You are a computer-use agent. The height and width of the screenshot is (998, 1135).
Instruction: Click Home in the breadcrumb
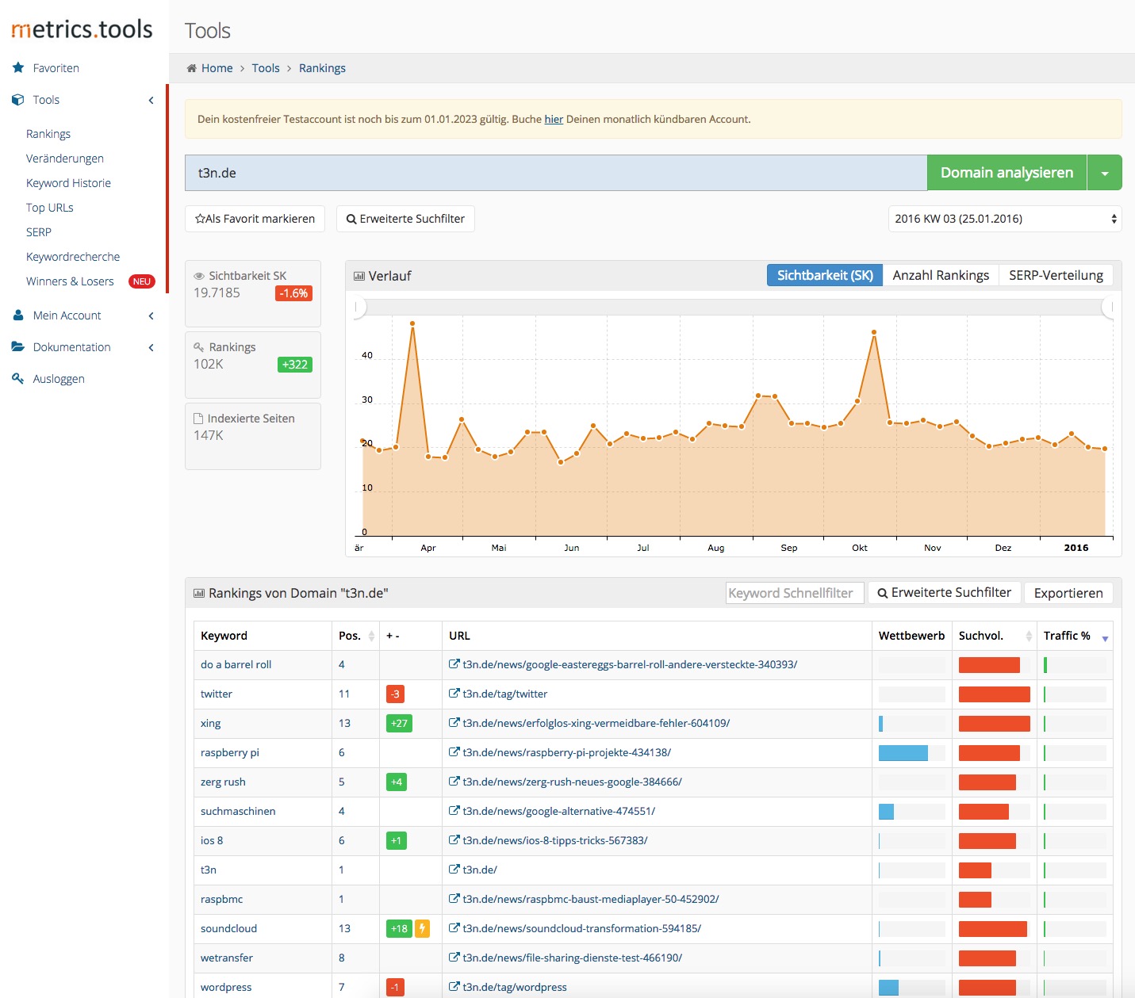pyautogui.click(x=217, y=68)
